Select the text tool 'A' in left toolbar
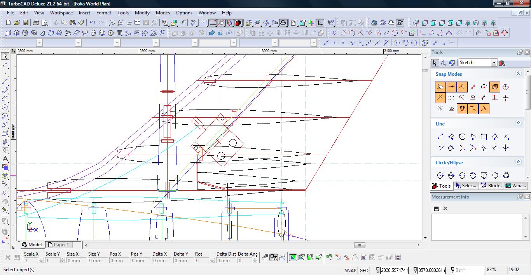Screen dimensions: 531x275 point(5,159)
